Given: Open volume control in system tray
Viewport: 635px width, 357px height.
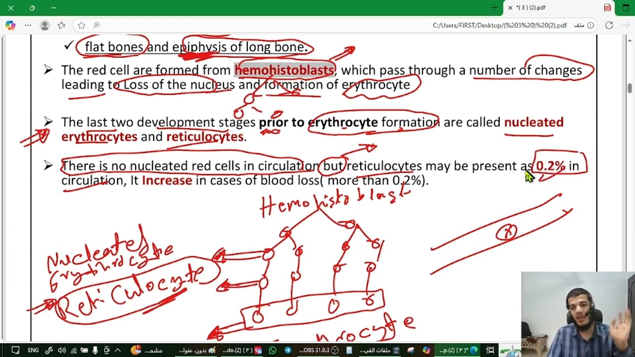Looking at the screenshot, I should [62, 350].
